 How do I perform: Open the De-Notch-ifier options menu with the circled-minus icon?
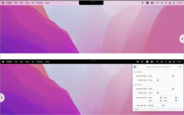click(x=180, y=67)
